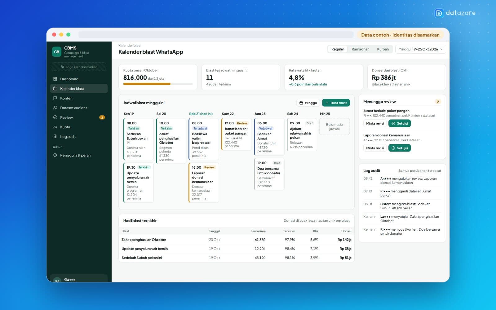Open Kalender blast in the sidebar

79,89
